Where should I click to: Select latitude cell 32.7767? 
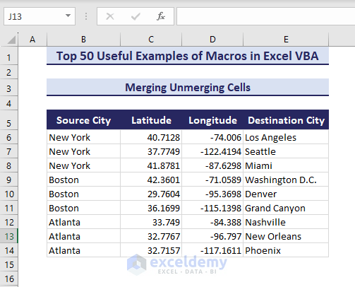point(151,236)
